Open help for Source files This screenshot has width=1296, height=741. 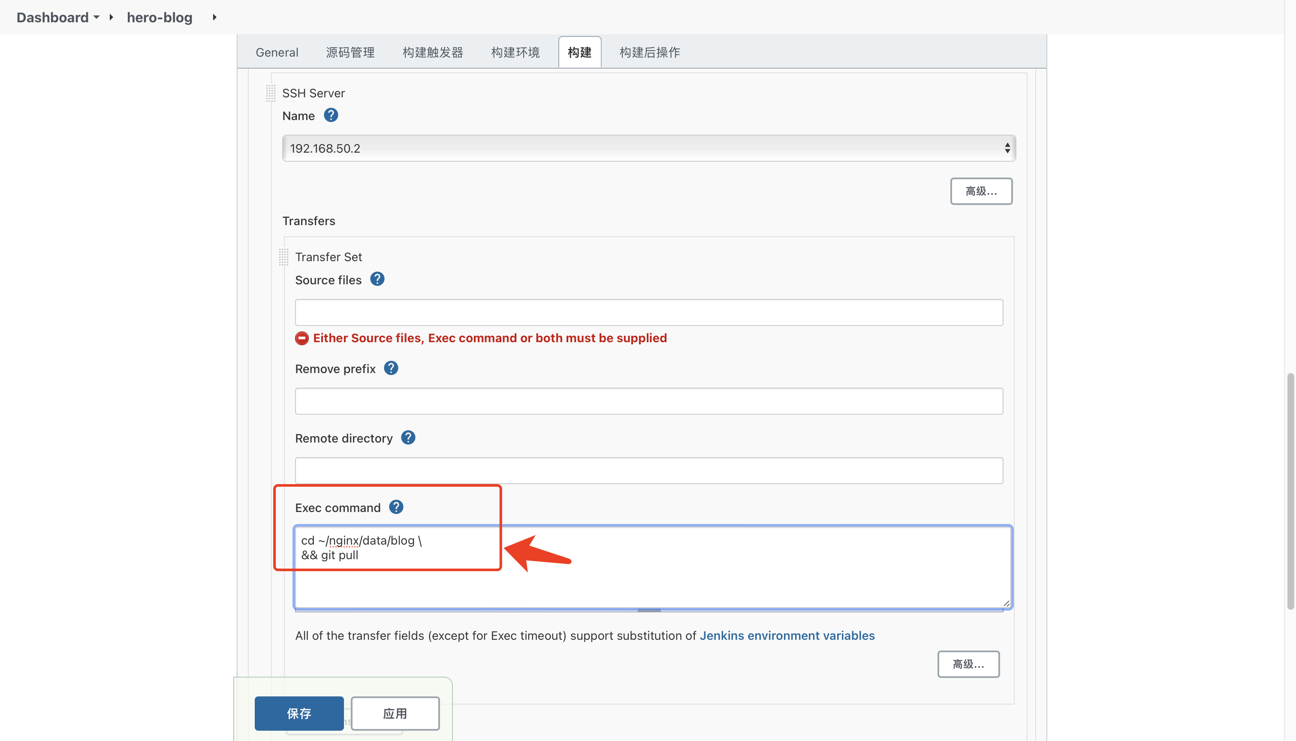377,280
